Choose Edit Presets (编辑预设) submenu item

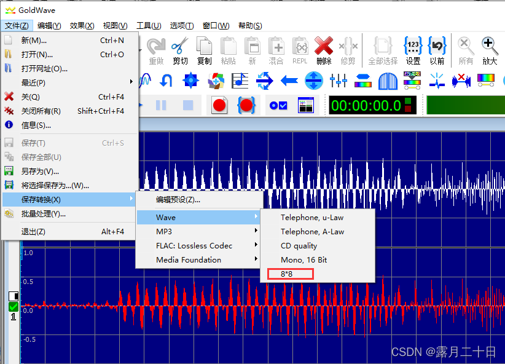(198, 200)
